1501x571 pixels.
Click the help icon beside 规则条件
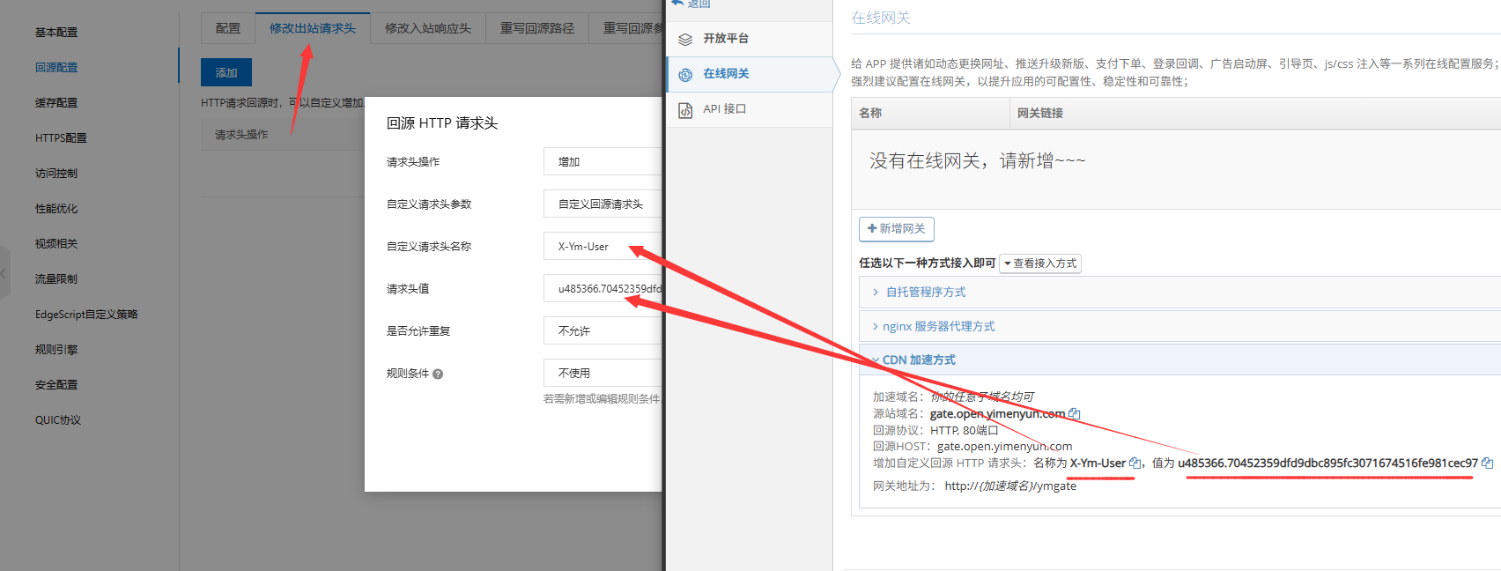click(438, 374)
